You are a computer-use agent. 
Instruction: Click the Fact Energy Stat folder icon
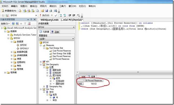pyautogui.click(x=47, y=48)
